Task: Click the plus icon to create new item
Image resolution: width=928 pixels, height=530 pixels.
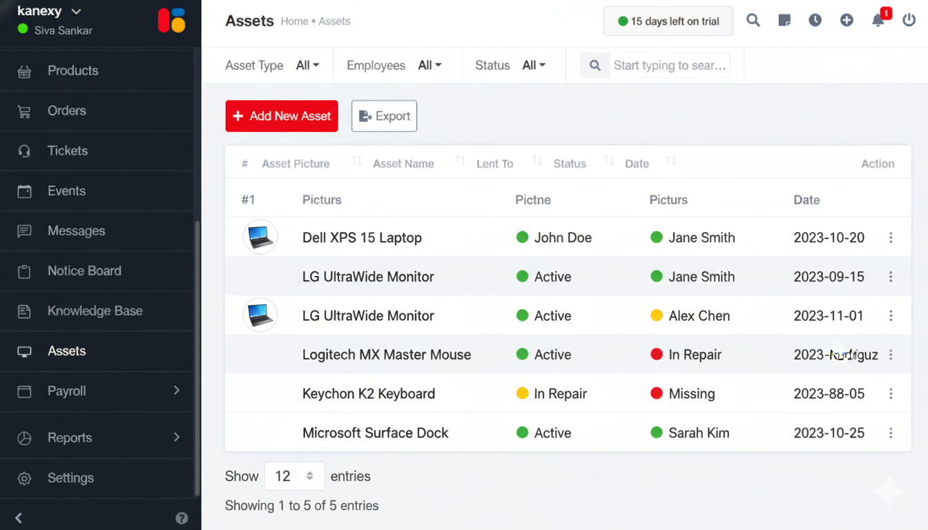Action: (x=847, y=21)
